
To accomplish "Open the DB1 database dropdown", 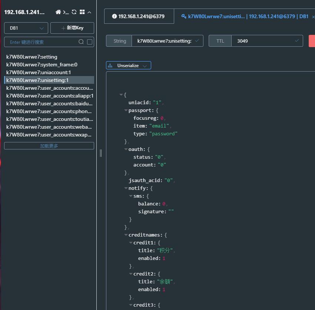I will (26, 28).
